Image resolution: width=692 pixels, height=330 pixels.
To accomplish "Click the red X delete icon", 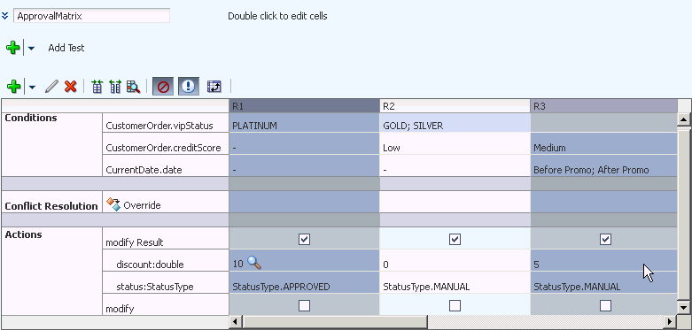I will click(70, 87).
